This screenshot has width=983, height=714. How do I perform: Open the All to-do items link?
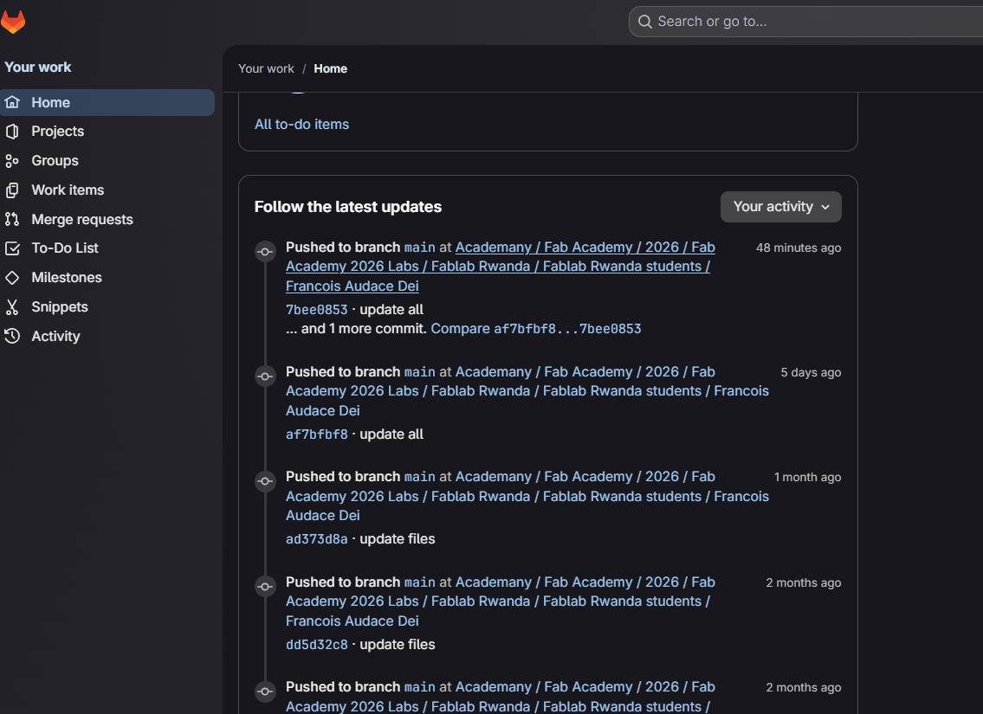pyautogui.click(x=301, y=124)
